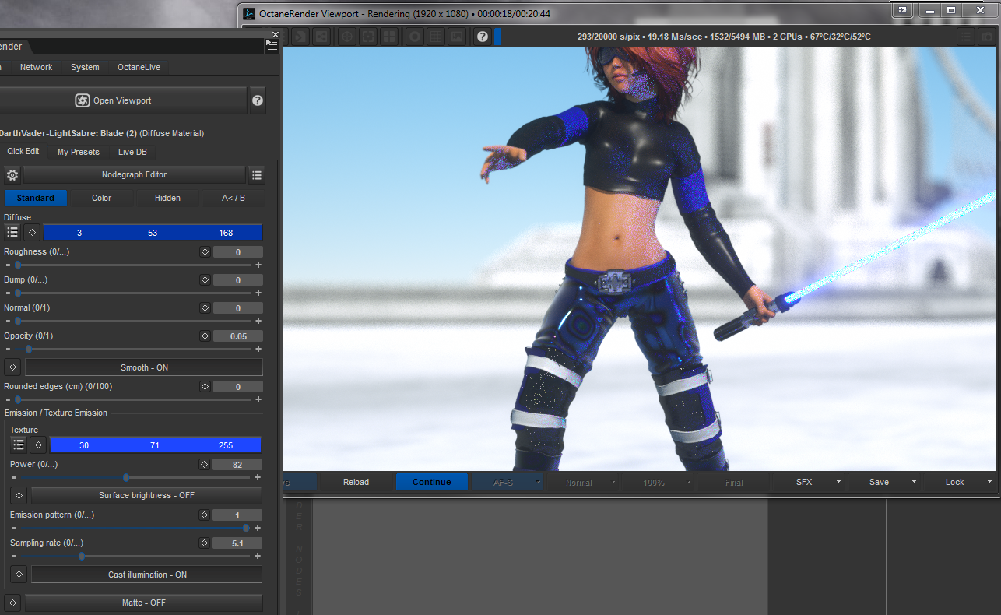Select the Qick Edit tab
This screenshot has width=1001, height=615.
point(23,152)
